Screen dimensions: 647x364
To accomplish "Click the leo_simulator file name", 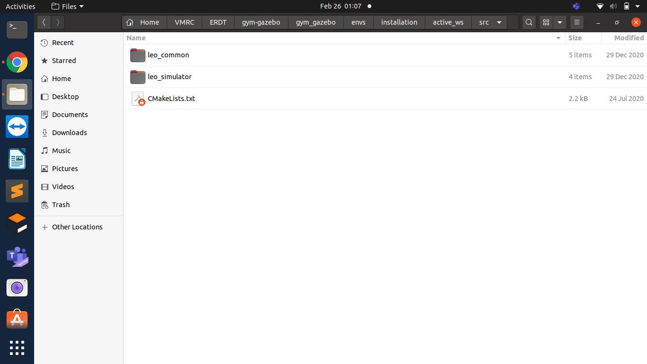I will (170, 77).
